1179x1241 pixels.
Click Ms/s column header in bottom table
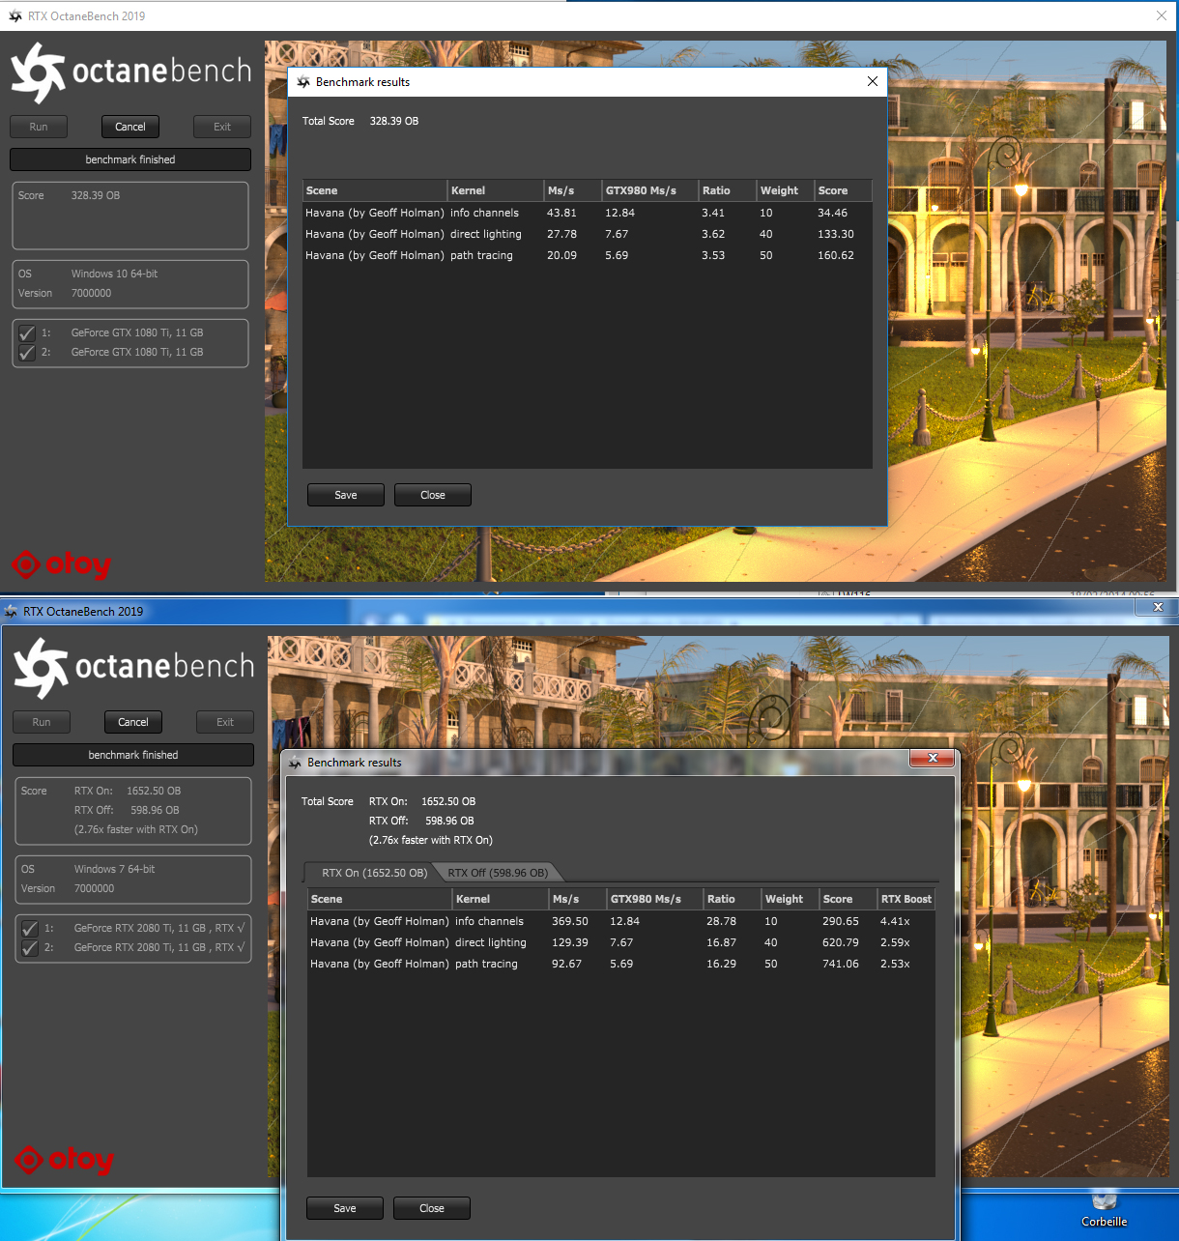578,899
